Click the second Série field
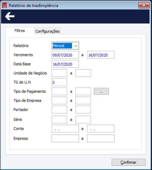Image resolution: width=152 pixels, height=170 pixels. pos(83,119)
